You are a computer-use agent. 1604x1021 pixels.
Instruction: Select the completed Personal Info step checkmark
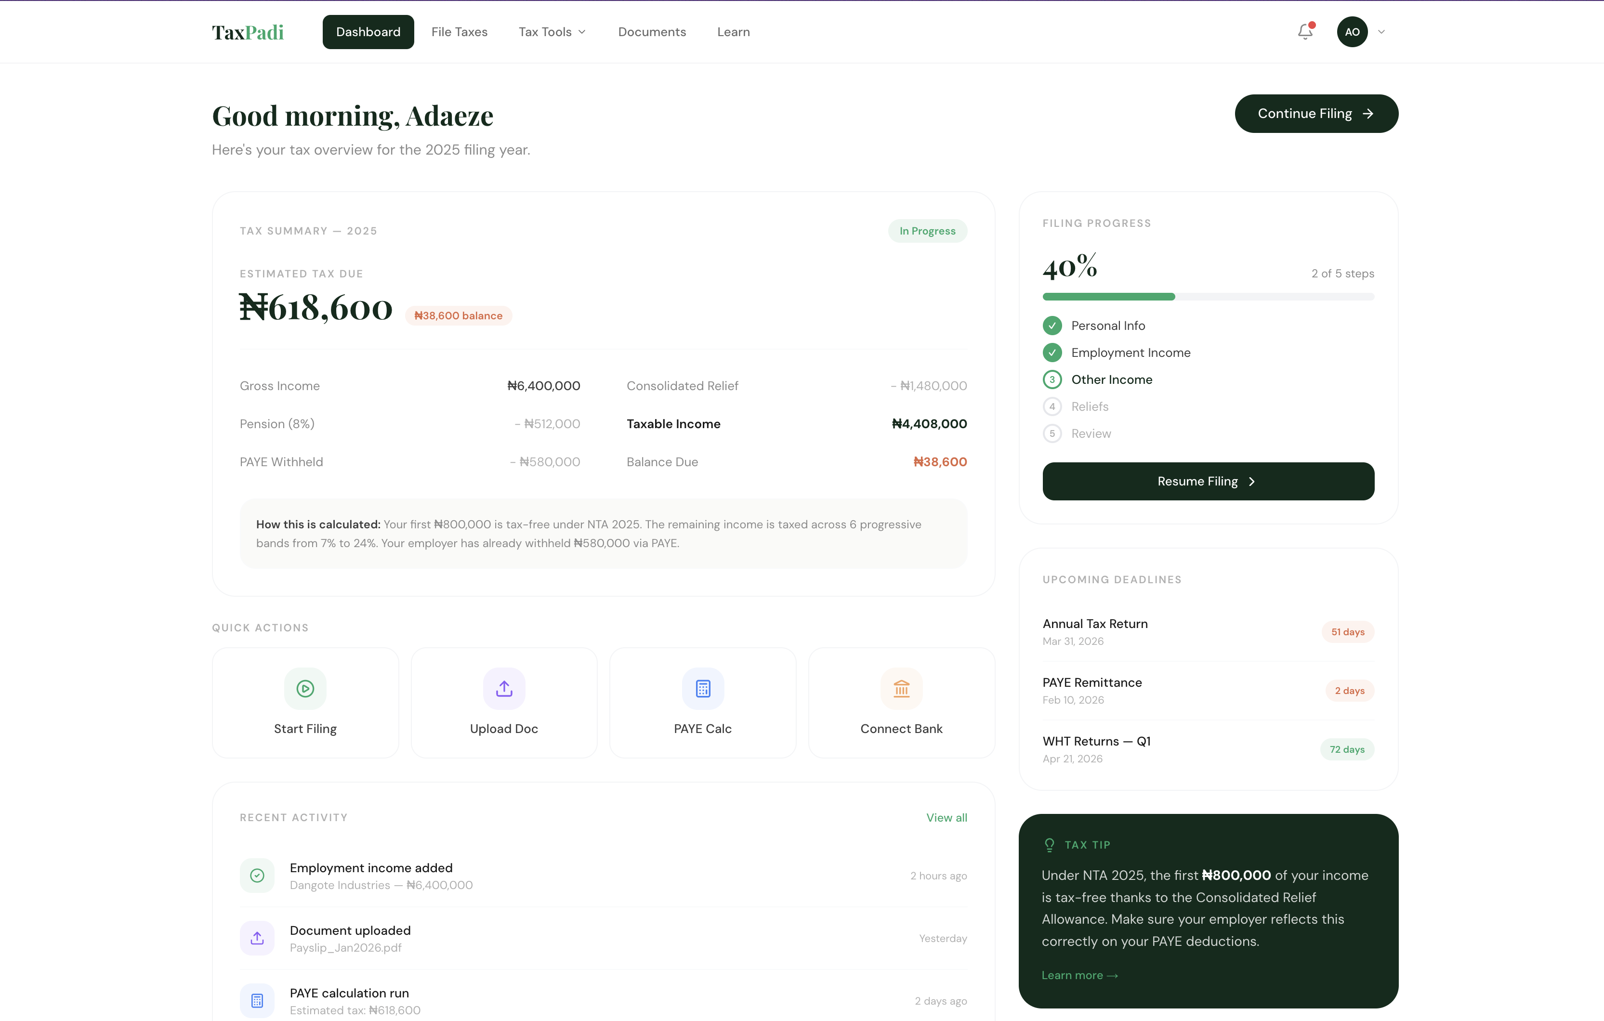1052,326
